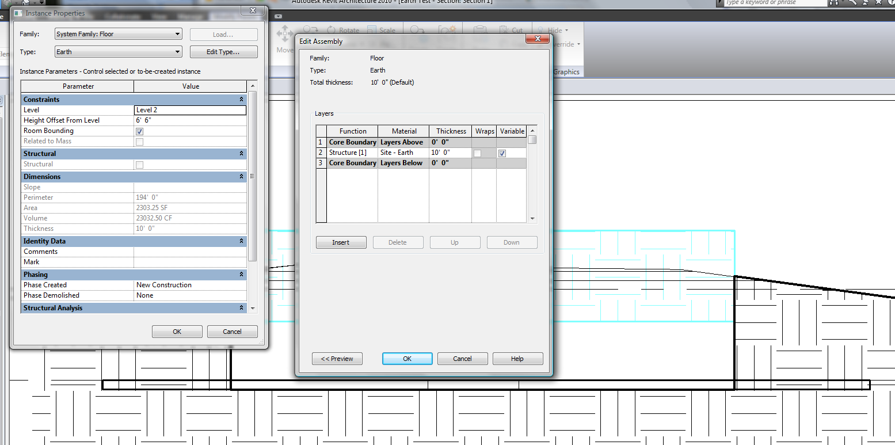
Task: Select the Core Boundary row with Layers Above
Action: point(421,142)
